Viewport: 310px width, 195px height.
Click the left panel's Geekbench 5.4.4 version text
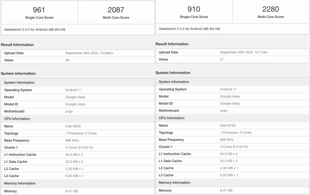point(32,29)
